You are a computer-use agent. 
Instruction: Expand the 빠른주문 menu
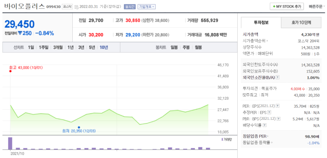317,6
